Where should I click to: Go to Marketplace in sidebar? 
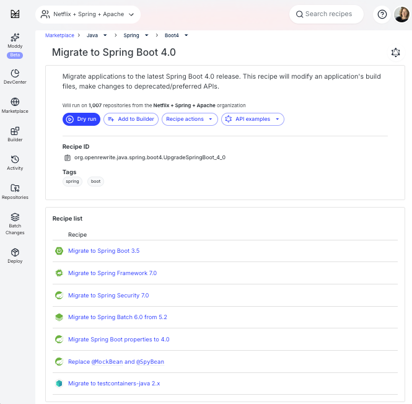(15, 105)
